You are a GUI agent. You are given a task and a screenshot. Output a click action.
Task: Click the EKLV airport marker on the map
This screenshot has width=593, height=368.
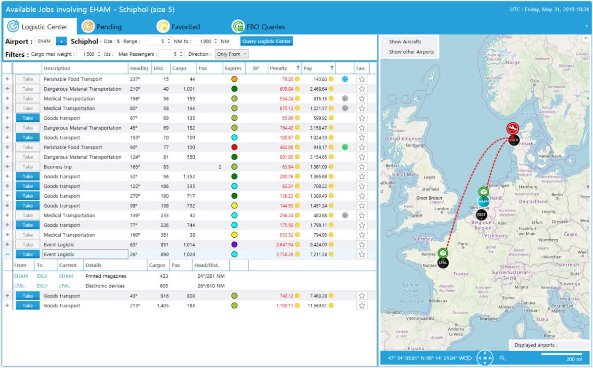tap(513, 140)
